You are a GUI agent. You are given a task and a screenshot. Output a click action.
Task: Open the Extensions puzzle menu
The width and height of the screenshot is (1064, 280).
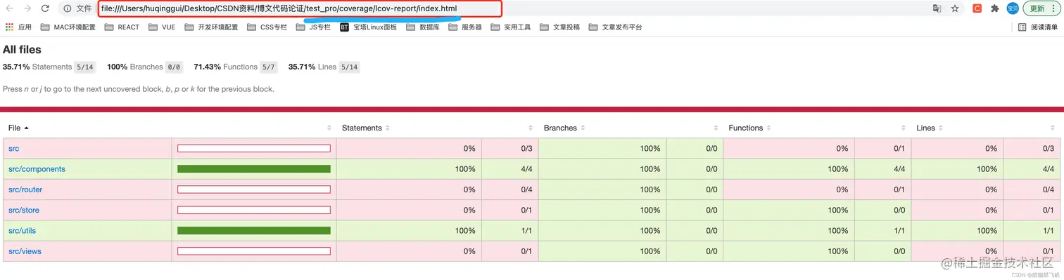point(994,8)
